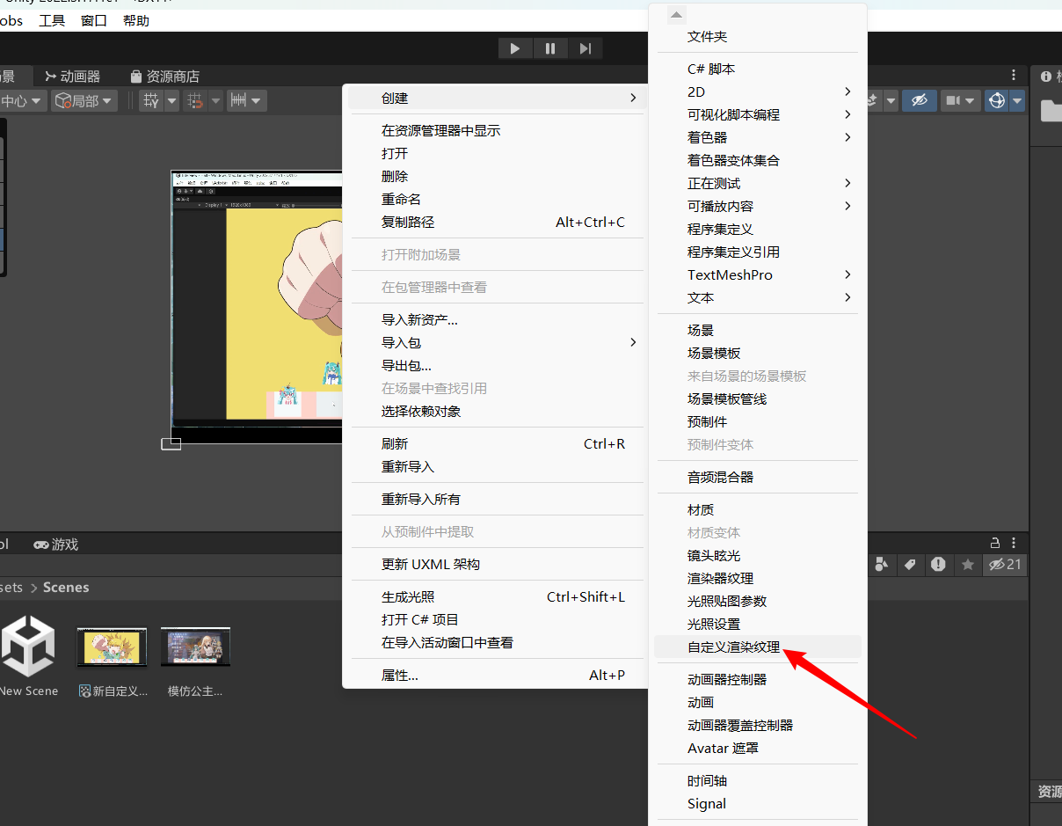Toggle grid snapping magnet icon
This screenshot has height=826, width=1062.
[195, 101]
